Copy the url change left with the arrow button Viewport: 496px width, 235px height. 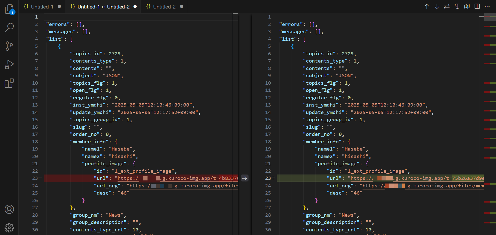[244, 178]
